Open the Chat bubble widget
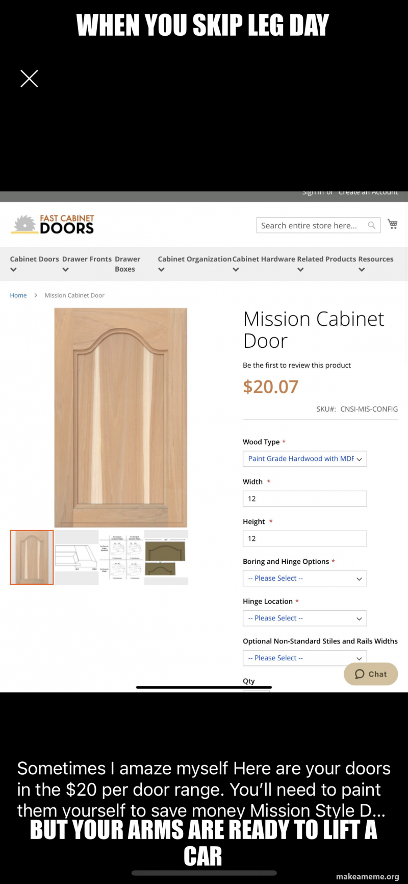The width and height of the screenshot is (408, 884). [371, 674]
